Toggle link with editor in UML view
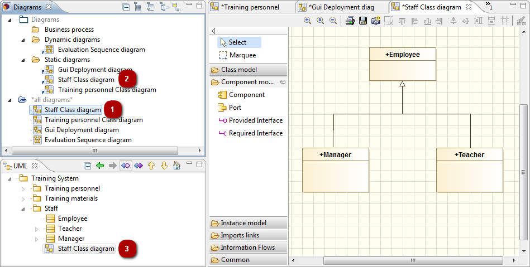Image resolution: width=530 pixels, height=267 pixels. pyautogui.click(x=126, y=166)
